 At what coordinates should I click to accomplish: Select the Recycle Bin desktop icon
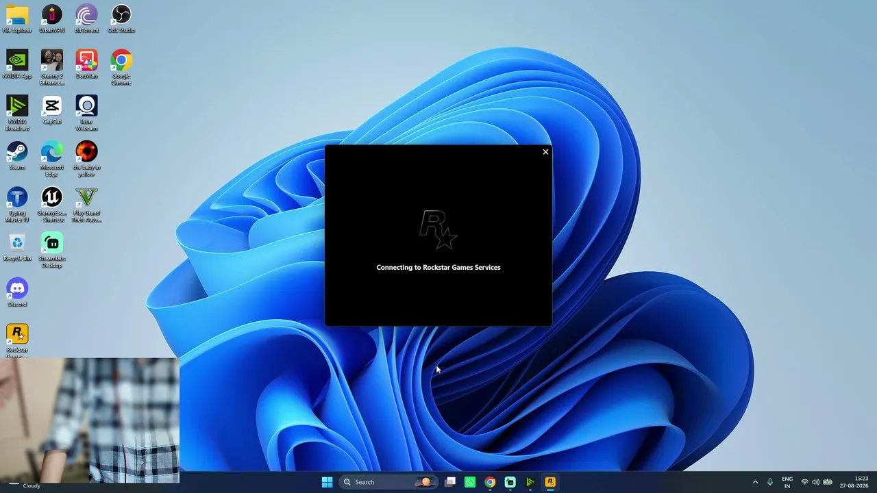tap(17, 247)
